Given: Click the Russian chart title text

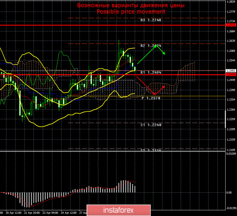Looking at the screenshot, I should coord(131,6).
